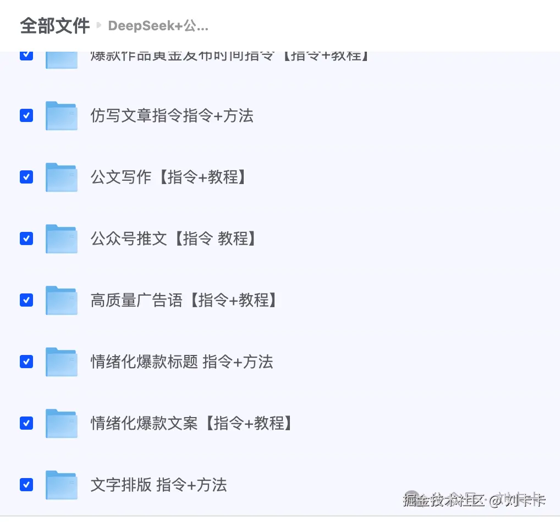
Task: Open the 情绪化爆款文案【指令+教程】folder icon
Action: [61, 423]
